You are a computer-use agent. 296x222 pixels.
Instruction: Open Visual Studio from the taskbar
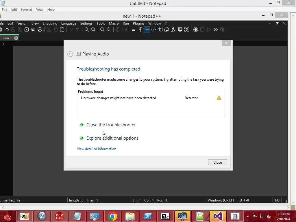click(217, 216)
